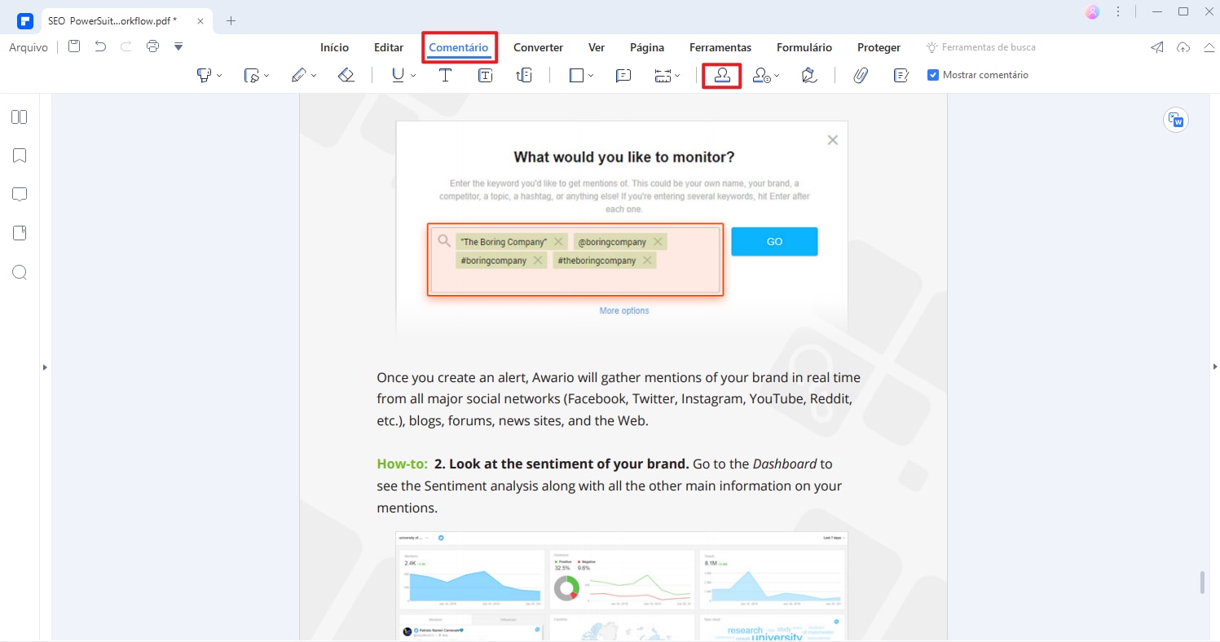Image resolution: width=1220 pixels, height=642 pixels.
Task: Add a new document tab
Action: pos(231,20)
